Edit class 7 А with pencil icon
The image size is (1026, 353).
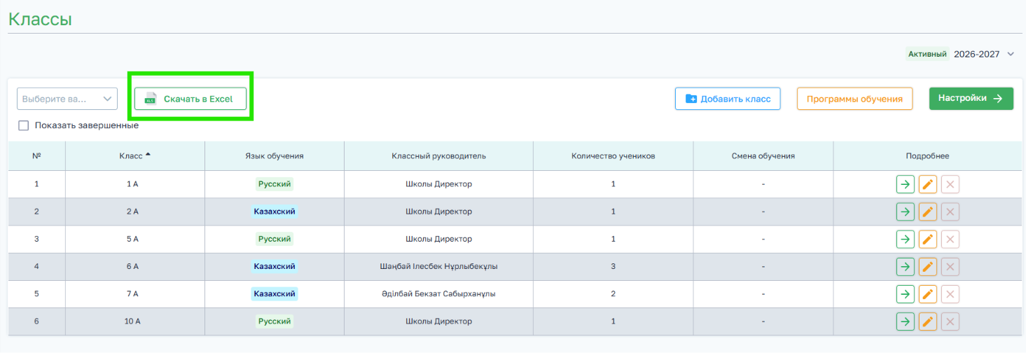point(928,294)
